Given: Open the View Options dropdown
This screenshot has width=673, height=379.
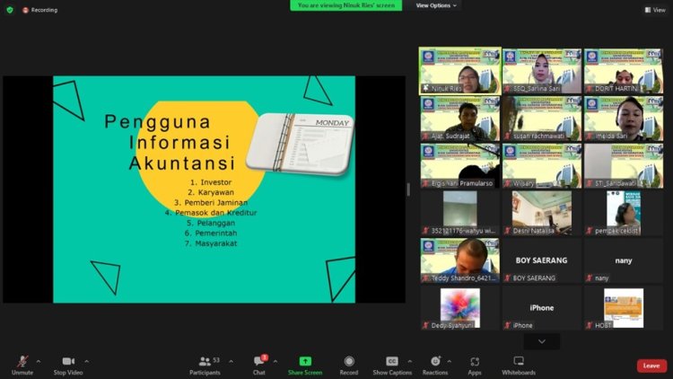Looking at the screenshot, I should point(436,5).
